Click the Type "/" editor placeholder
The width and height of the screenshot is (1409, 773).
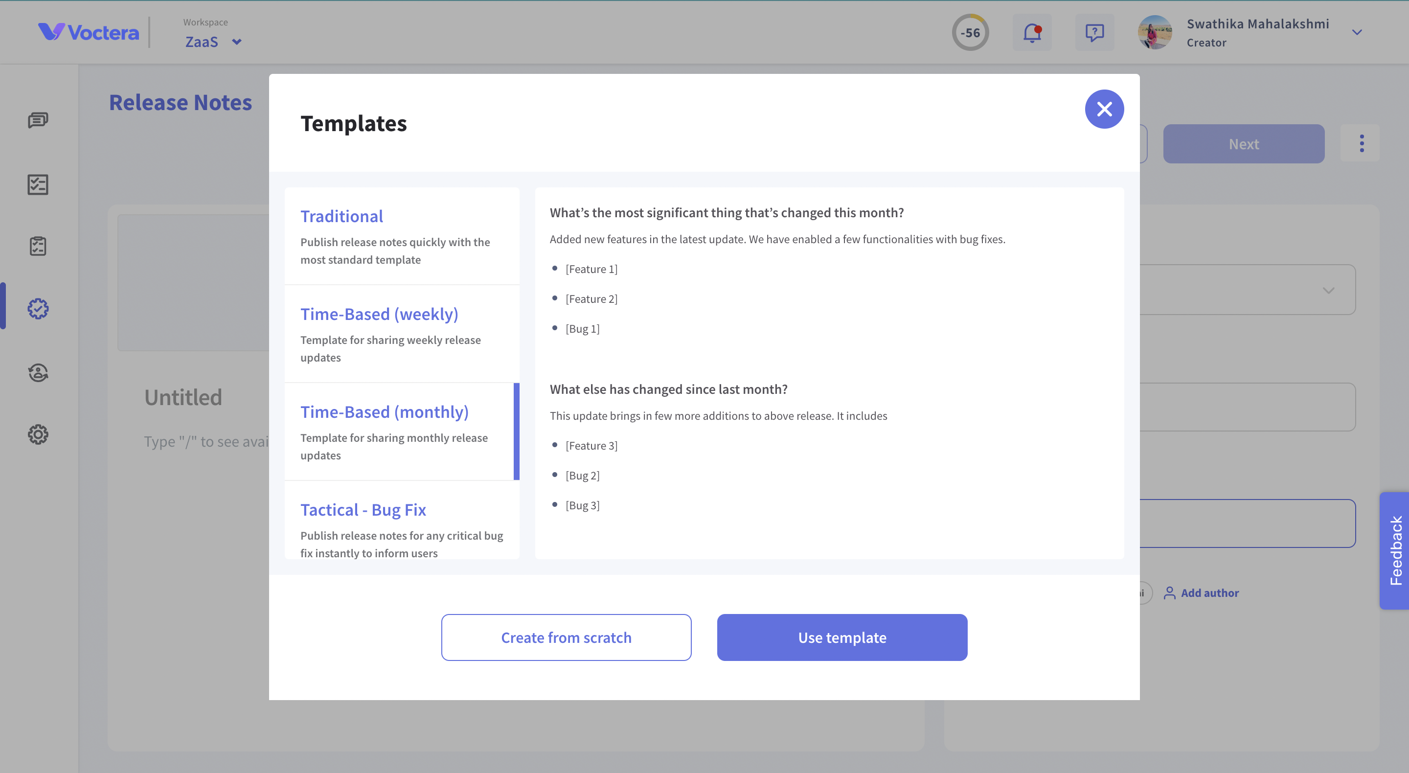click(x=206, y=441)
